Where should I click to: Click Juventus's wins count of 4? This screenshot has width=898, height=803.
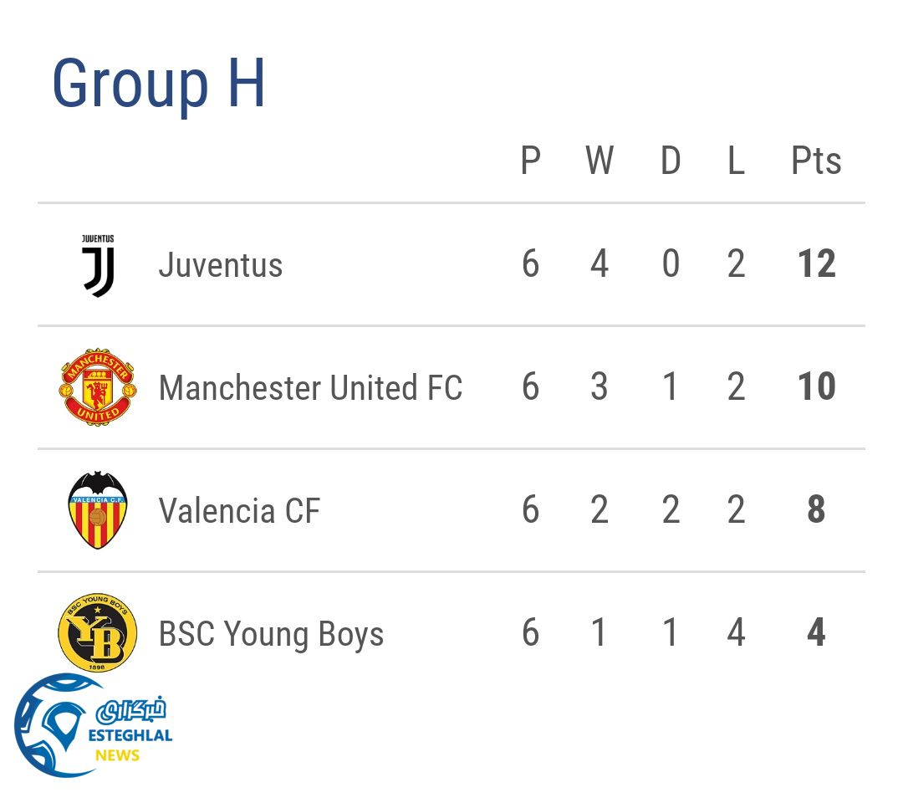599,265
